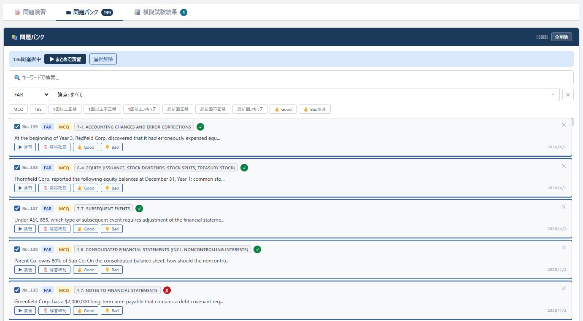Viewport: 583px width, 321px height.
Task: Clear filters with the X beside the topic dropdown
Action: pos(568,95)
